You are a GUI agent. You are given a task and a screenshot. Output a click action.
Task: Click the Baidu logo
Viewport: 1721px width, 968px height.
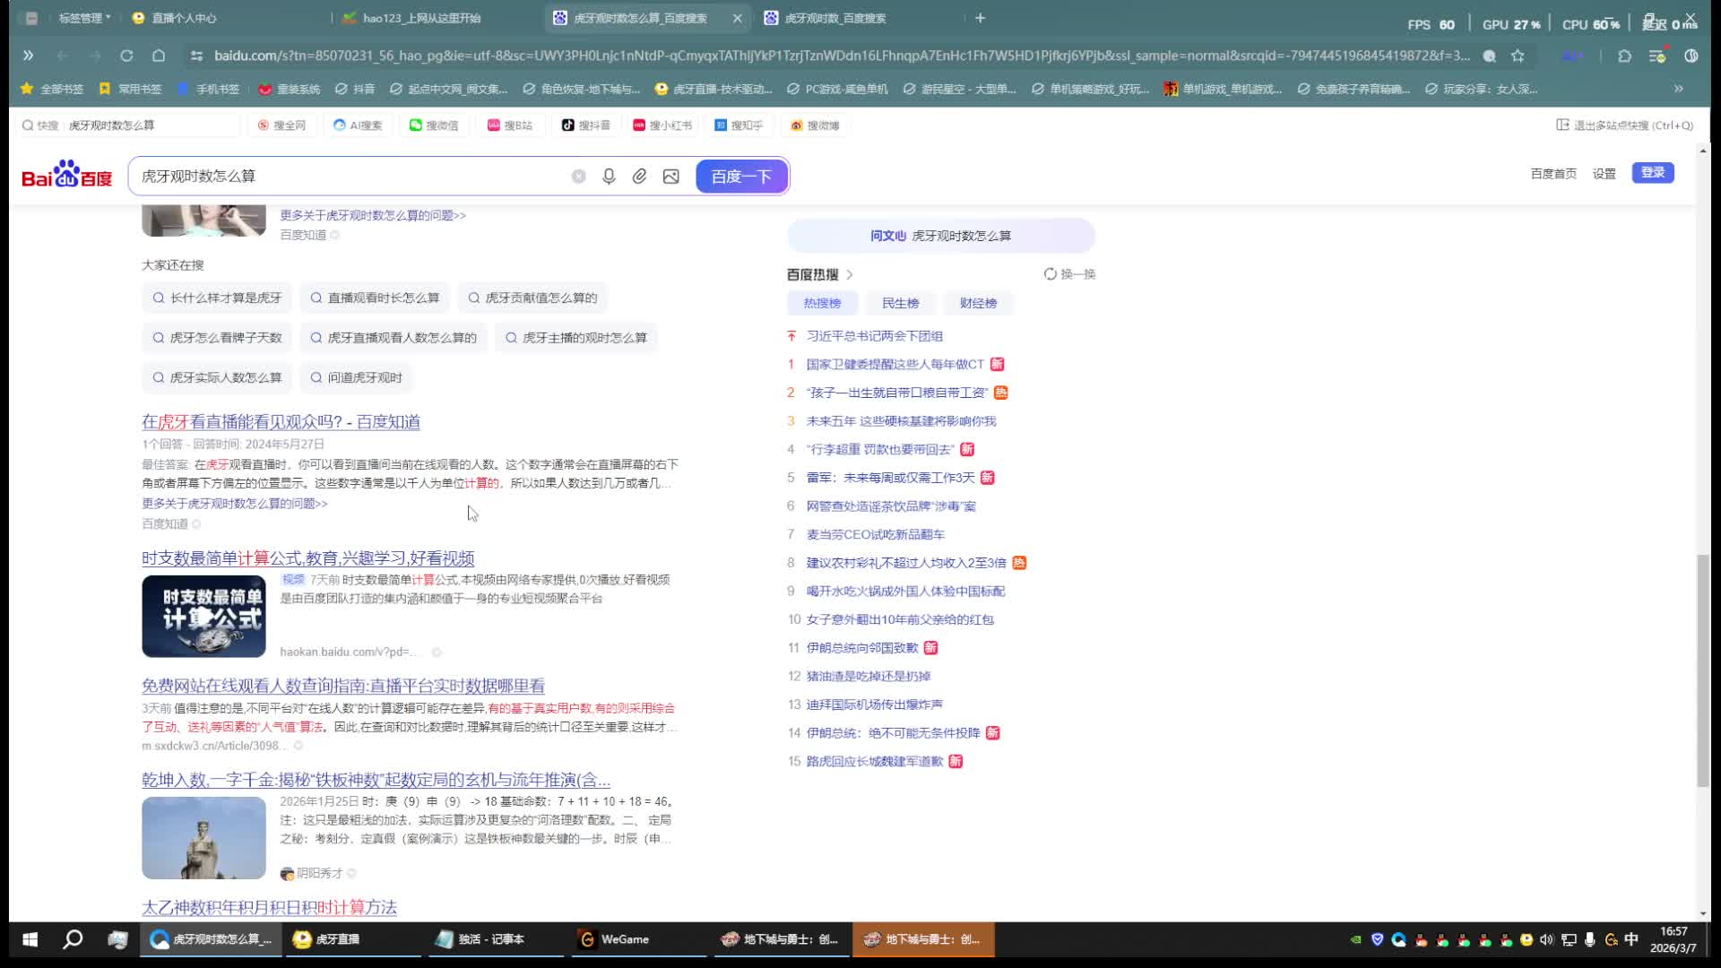pyautogui.click(x=67, y=174)
